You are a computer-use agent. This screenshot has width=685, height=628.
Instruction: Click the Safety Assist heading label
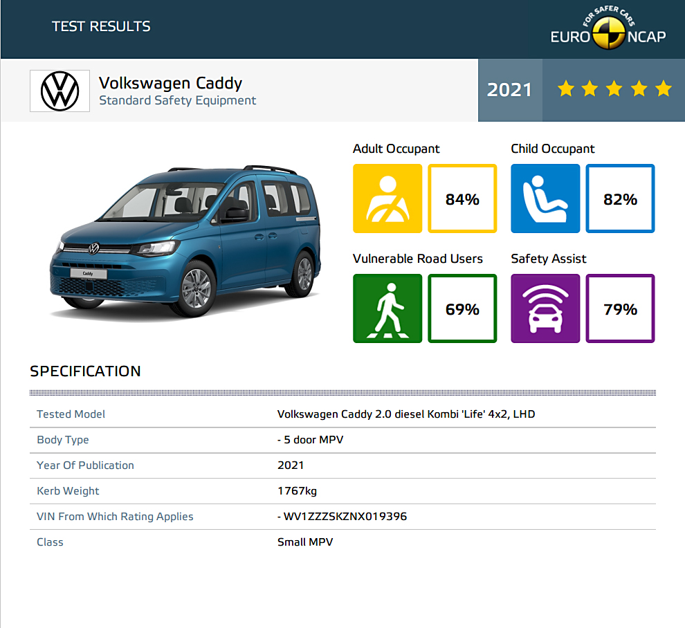548,259
